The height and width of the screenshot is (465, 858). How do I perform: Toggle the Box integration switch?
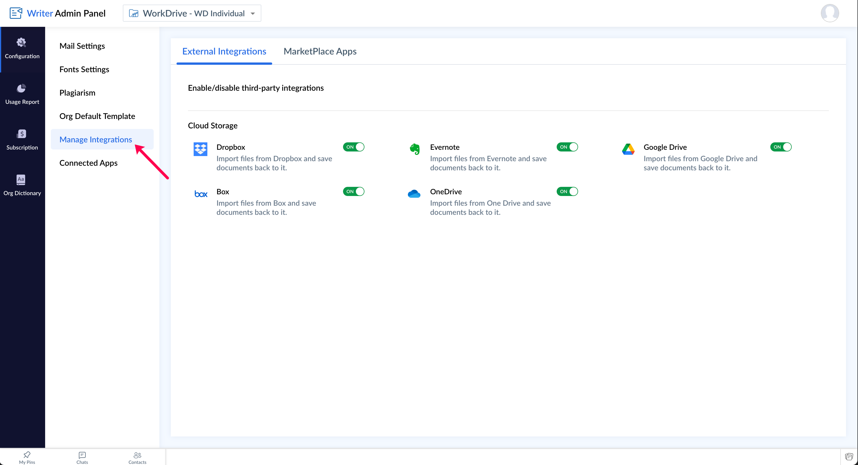pyautogui.click(x=353, y=192)
